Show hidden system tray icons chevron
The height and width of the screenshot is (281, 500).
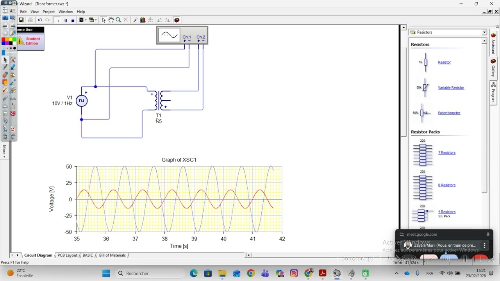pyautogui.click(x=396, y=273)
